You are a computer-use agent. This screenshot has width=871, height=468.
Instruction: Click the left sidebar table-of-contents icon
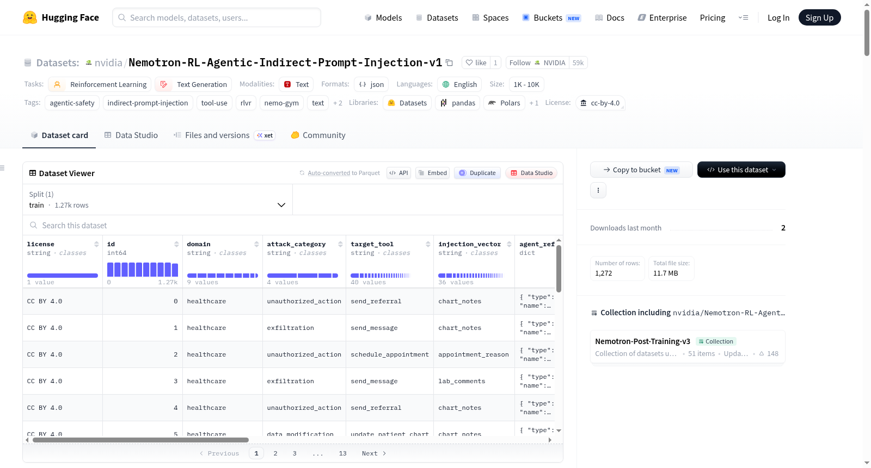tap(3, 168)
